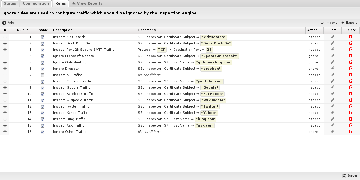The width and height of the screenshot is (360, 180).
Task: Click the Import button
Action: (x=328, y=23)
